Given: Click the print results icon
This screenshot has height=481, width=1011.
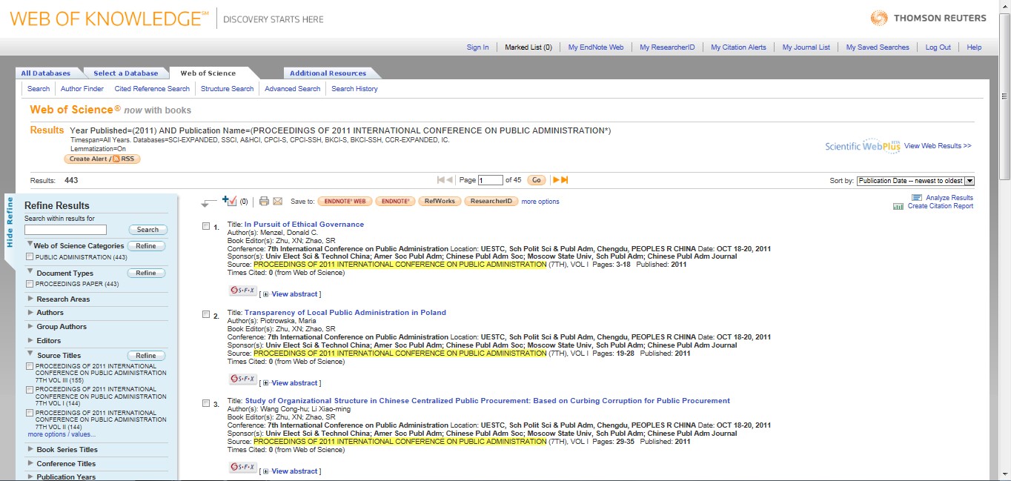Looking at the screenshot, I should 264,201.
